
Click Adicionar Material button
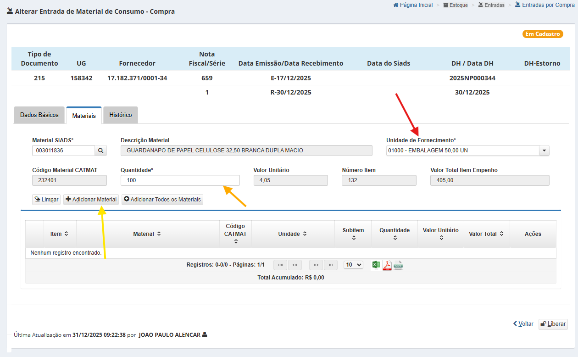pos(91,200)
